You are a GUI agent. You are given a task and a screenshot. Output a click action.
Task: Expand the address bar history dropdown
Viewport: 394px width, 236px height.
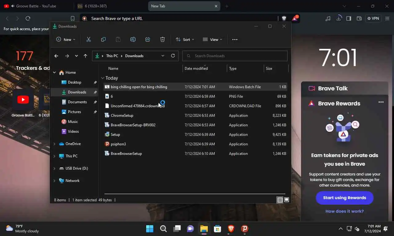(163, 56)
